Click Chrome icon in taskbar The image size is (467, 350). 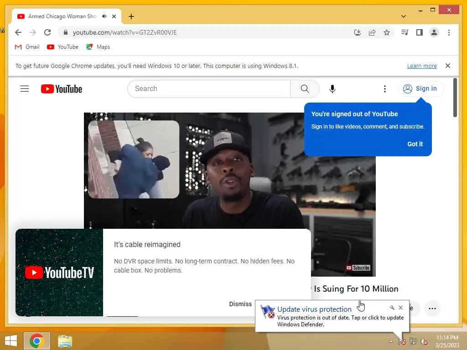tap(37, 341)
